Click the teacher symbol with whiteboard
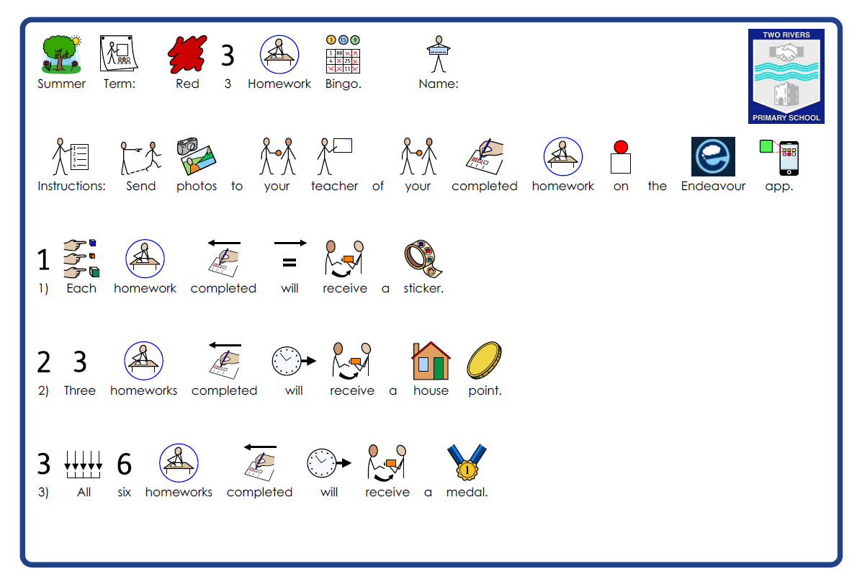The height and width of the screenshot is (587, 857). point(334,156)
